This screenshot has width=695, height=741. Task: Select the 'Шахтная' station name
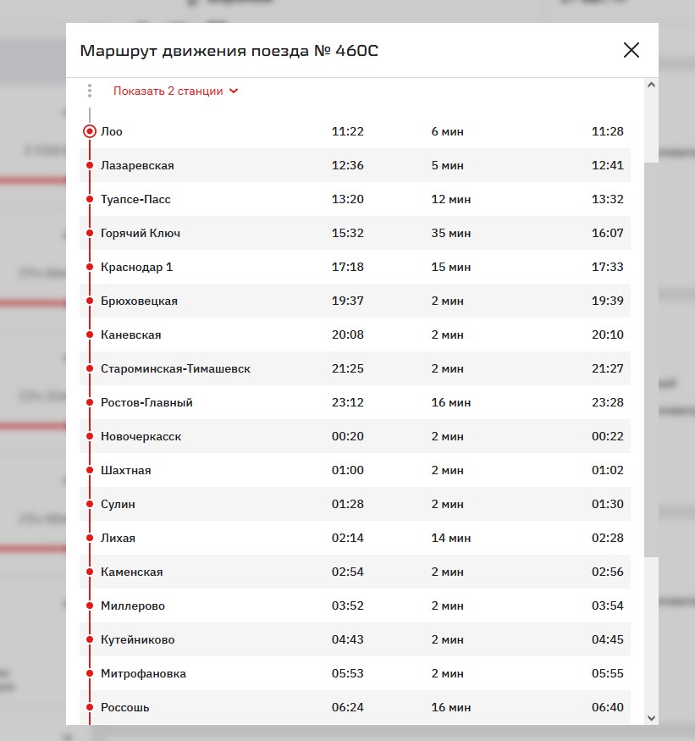coord(126,470)
